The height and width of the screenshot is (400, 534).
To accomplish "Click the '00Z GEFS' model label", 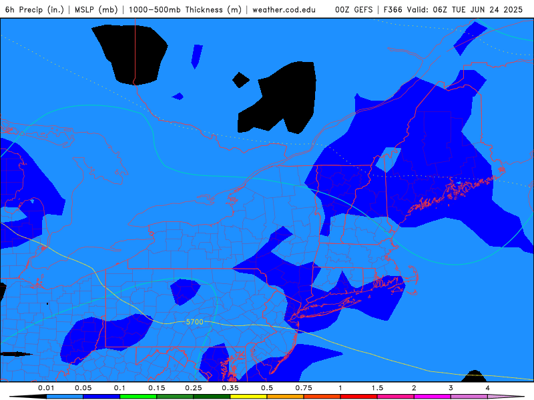I will 354,9.
